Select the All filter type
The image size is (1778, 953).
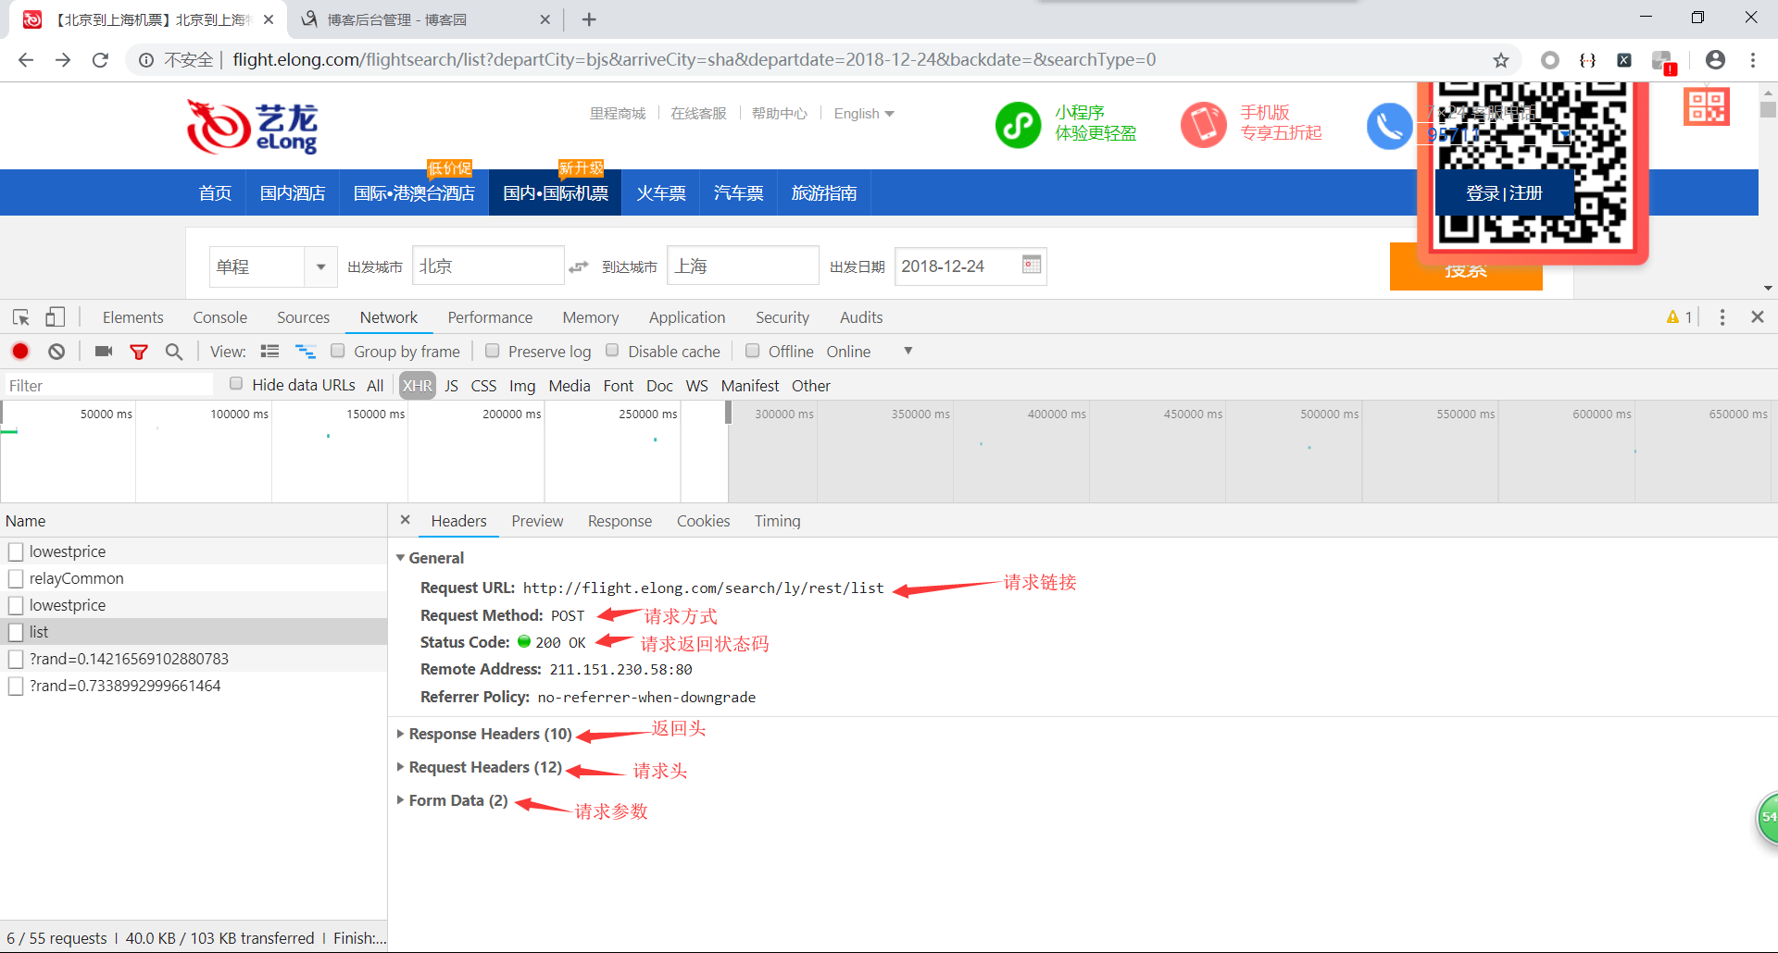(x=375, y=386)
